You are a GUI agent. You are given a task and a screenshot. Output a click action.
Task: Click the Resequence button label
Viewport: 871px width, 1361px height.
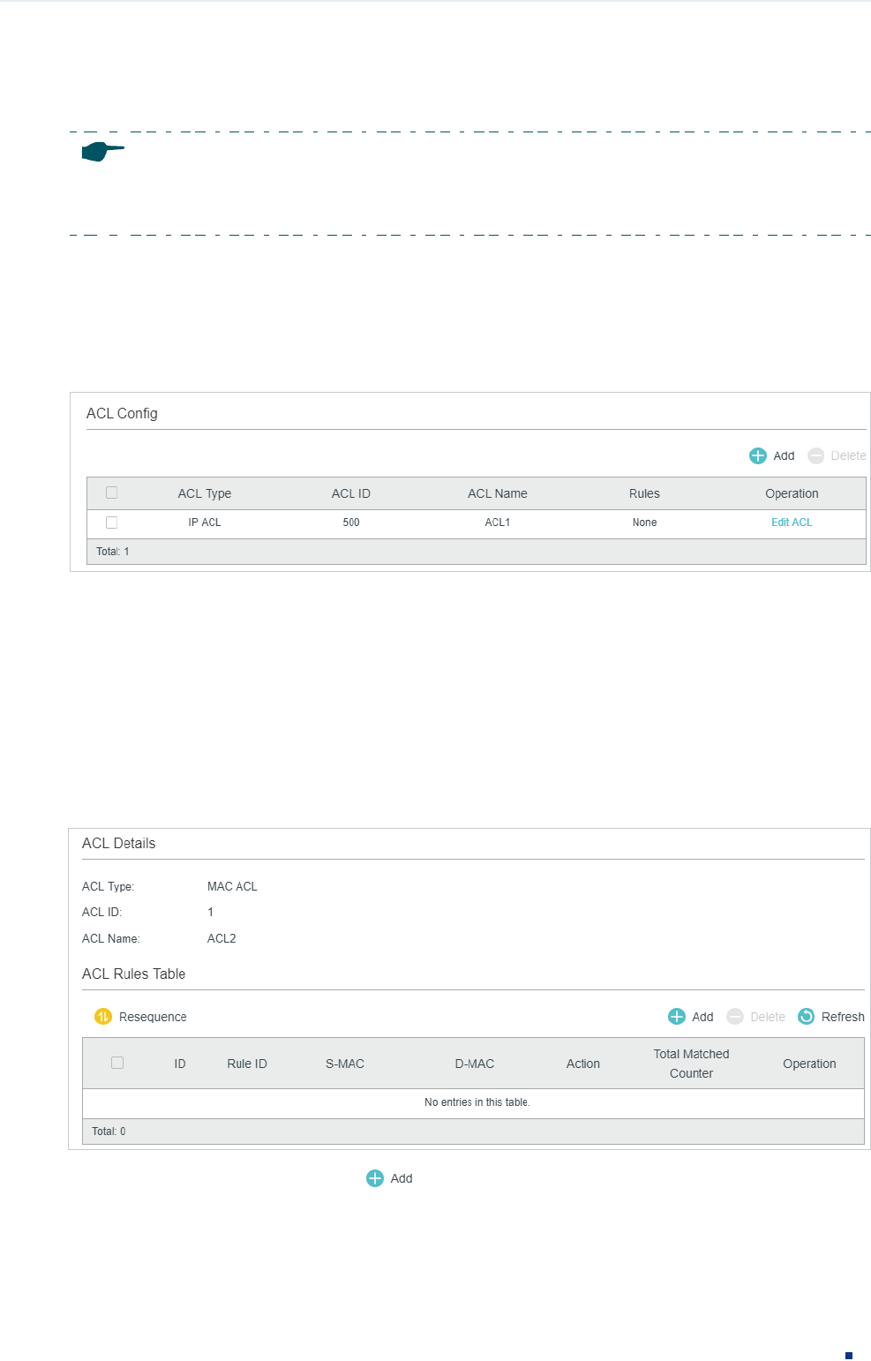[x=153, y=1017]
